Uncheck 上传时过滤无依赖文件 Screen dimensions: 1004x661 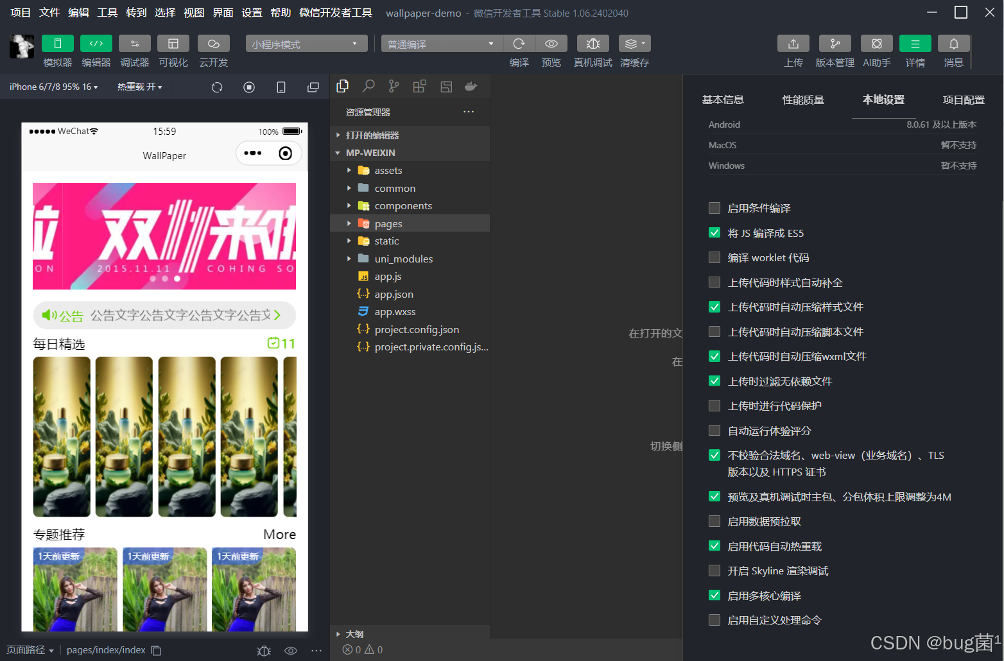(714, 381)
